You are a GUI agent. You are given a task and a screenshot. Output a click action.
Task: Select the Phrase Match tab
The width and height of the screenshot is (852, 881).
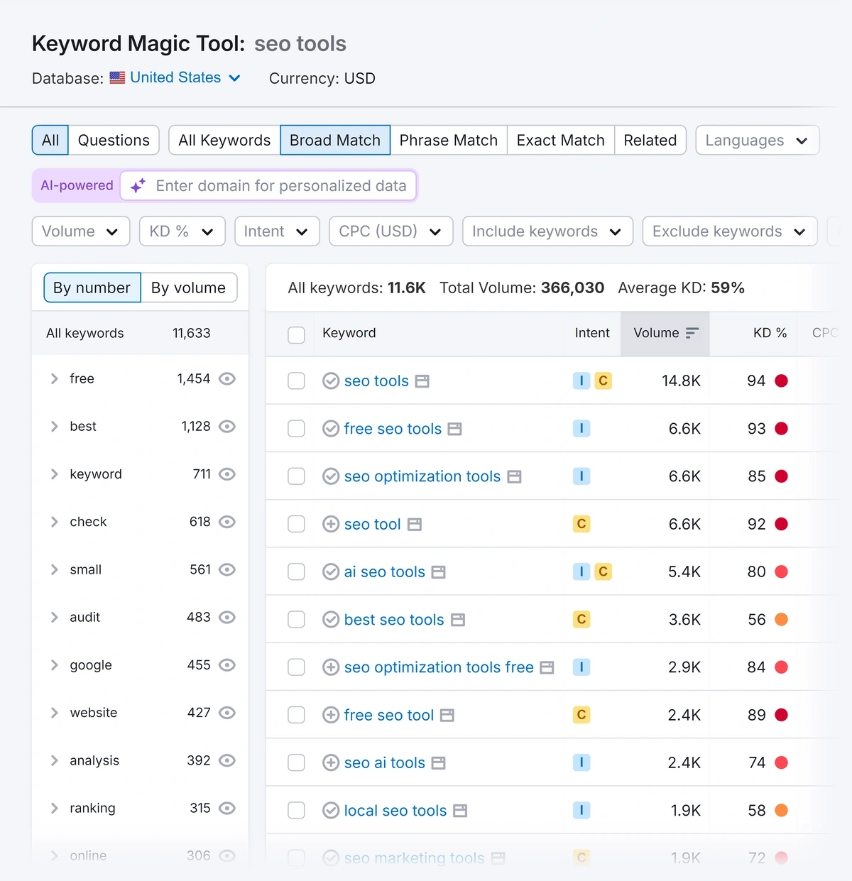(449, 140)
